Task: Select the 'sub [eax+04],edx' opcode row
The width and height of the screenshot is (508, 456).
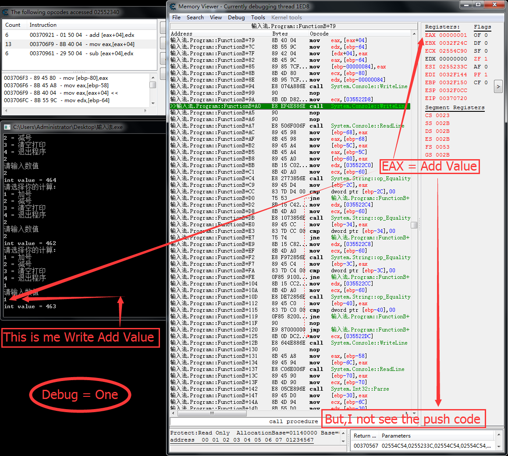Action: [79, 53]
